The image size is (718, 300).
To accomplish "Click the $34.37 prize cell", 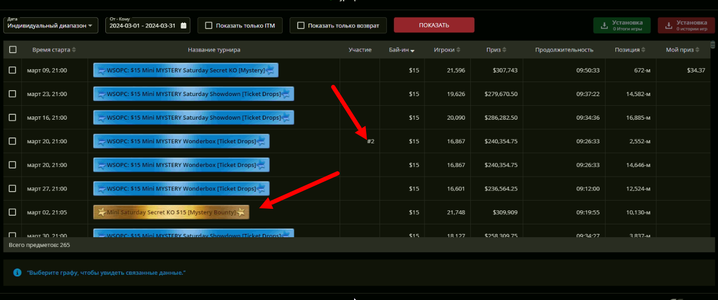I will point(695,70).
